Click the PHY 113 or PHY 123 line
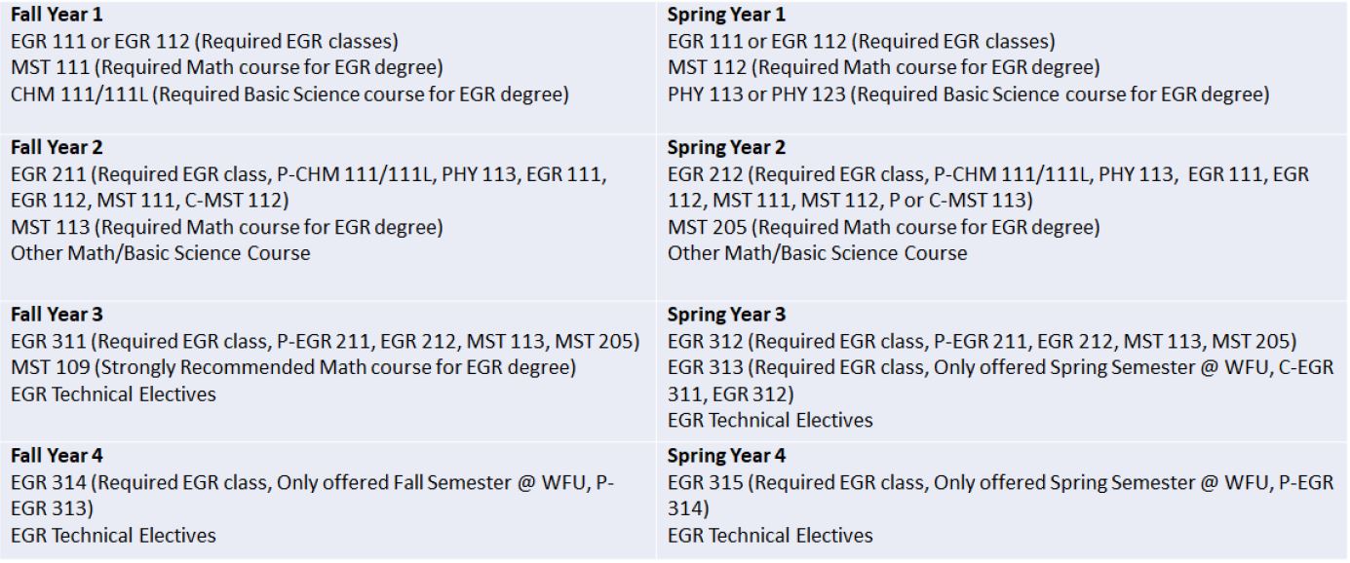The width and height of the screenshot is (1350, 563). [x=969, y=94]
